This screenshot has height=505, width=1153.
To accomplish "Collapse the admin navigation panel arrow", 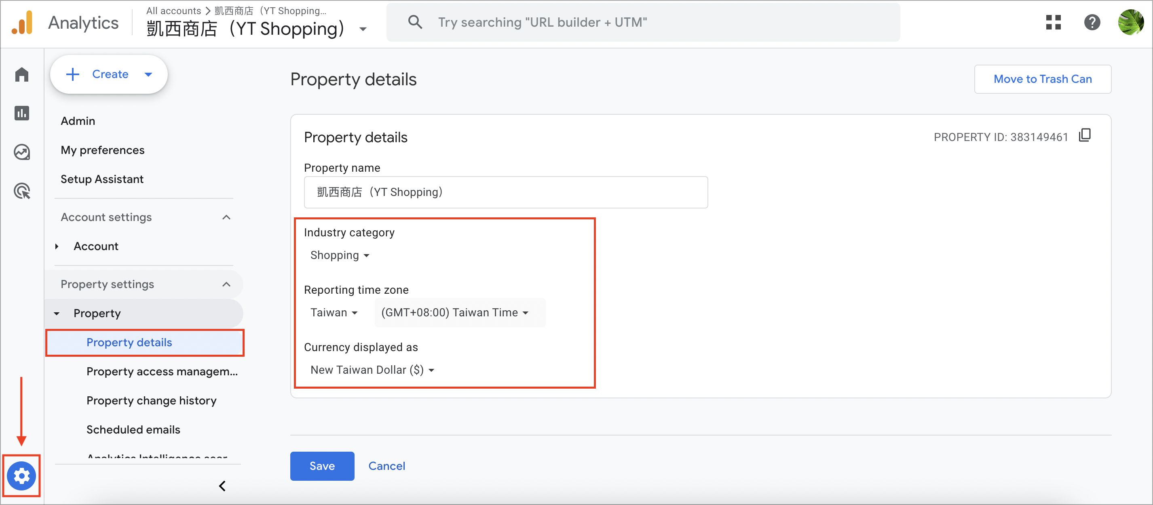I will tap(222, 486).
